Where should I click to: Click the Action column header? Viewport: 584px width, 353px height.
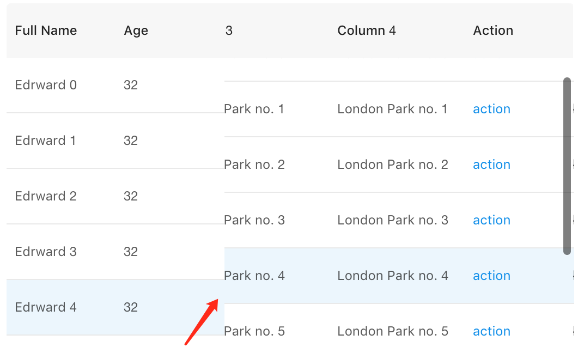(493, 31)
